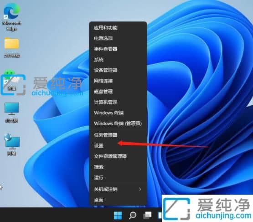Select 关机或注销 in the context menu

coord(118,189)
